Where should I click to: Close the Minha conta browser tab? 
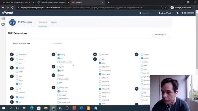[x=68, y=2]
